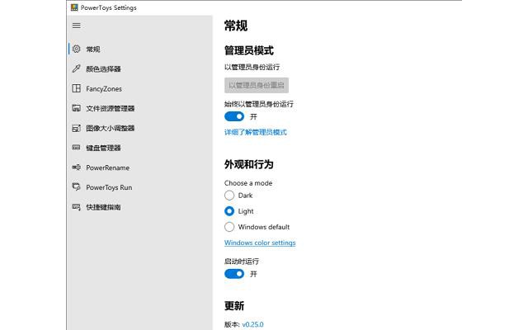Toggle 始终以管理员身份运行 switch
This screenshot has width=528, height=330.
(x=234, y=116)
